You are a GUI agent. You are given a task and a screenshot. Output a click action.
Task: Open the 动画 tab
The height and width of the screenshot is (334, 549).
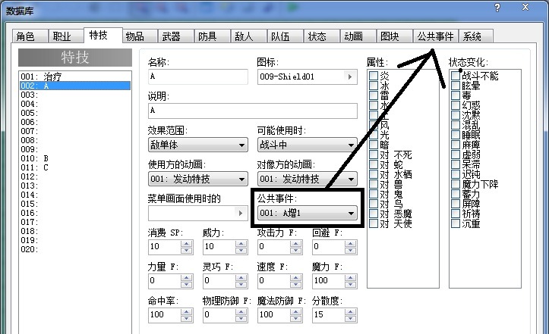pyautogui.click(x=357, y=36)
